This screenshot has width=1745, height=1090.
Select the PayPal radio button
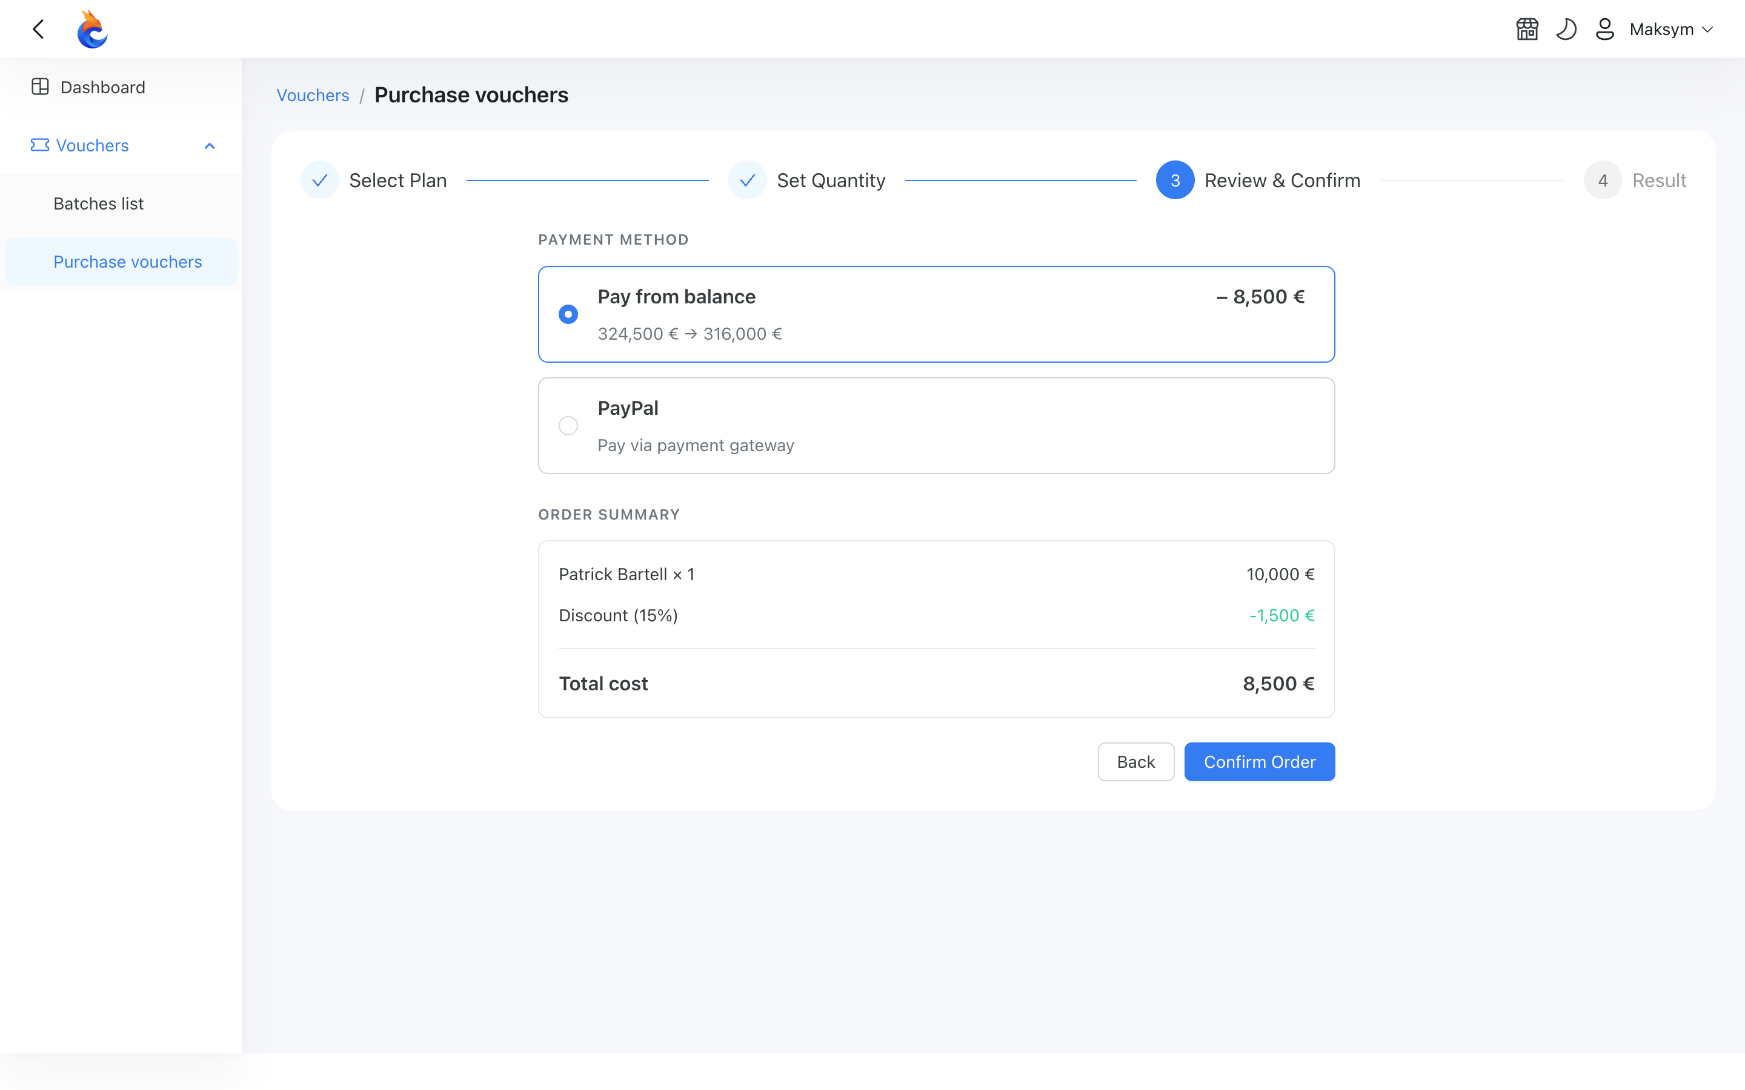[568, 425]
